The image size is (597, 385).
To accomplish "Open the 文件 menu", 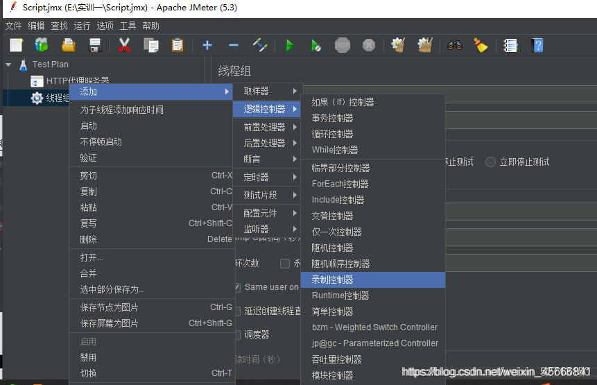I will [x=13, y=26].
